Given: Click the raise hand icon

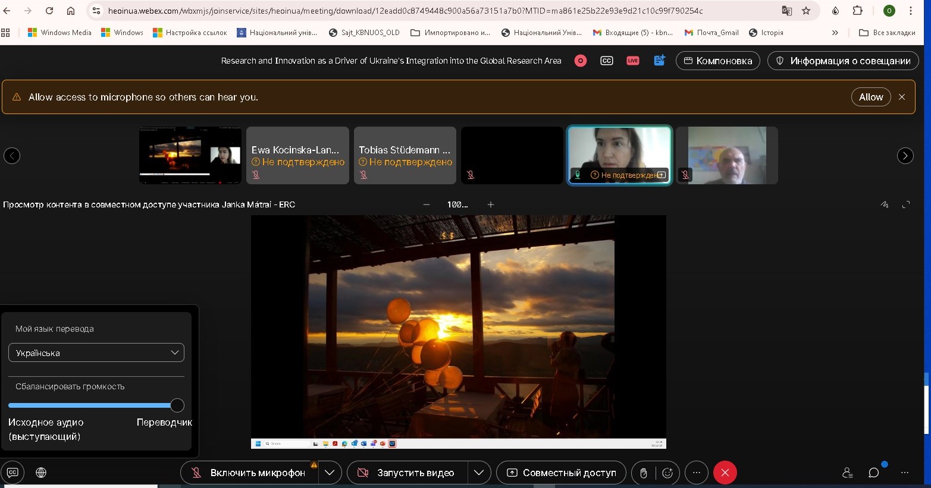Looking at the screenshot, I should [643, 473].
